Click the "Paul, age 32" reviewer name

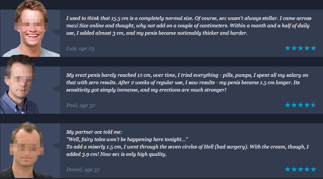80,105
